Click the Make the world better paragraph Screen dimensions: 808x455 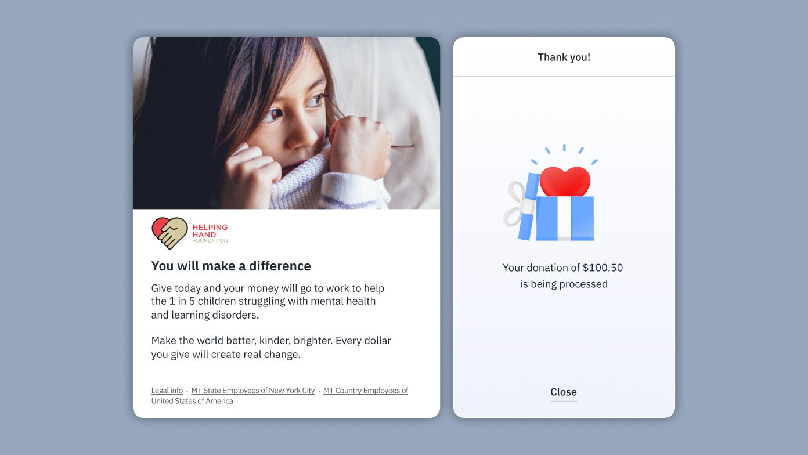(x=272, y=347)
